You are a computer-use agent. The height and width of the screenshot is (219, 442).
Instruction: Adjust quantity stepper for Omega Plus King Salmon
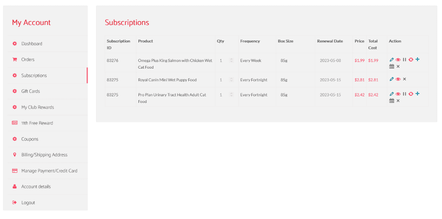(x=231, y=60)
